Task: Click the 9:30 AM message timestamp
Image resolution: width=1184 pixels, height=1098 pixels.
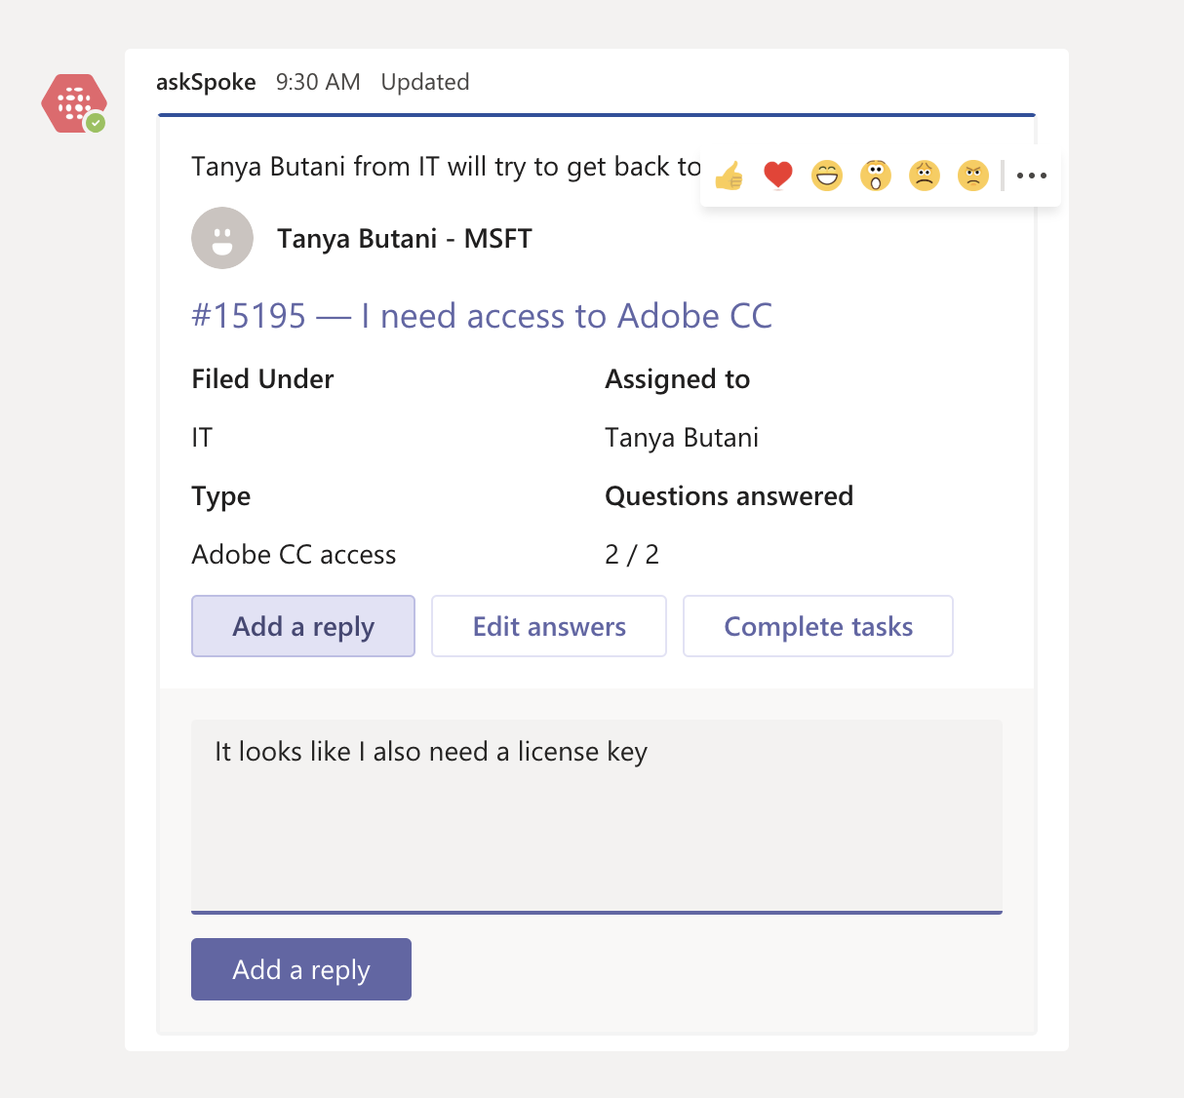Action: click(318, 82)
